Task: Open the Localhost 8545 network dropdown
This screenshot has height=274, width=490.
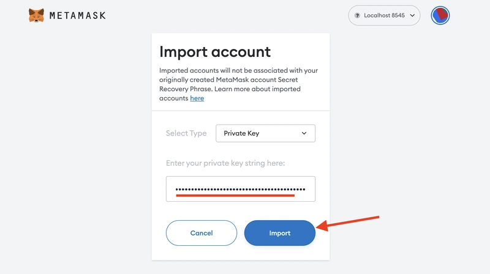Action: [384, 15]
